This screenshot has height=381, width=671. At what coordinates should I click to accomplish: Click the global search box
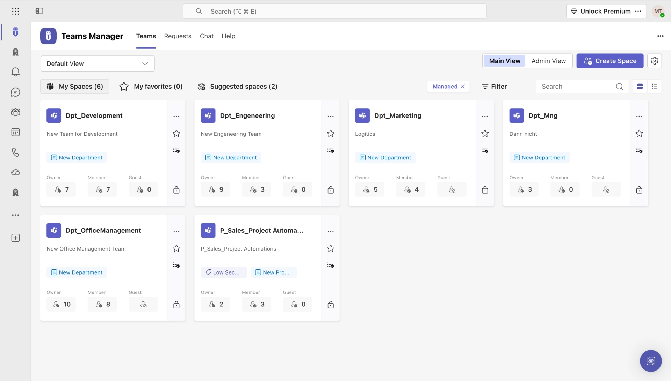pyautogui.click(x=335, y=11)
